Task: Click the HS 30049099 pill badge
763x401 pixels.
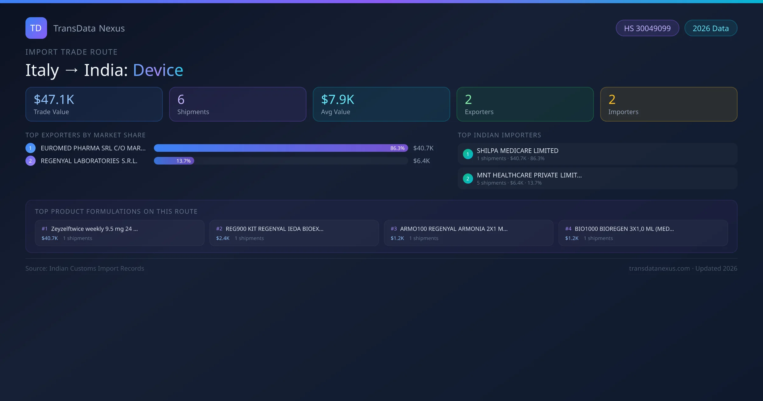Action: [x=647, y=28]
